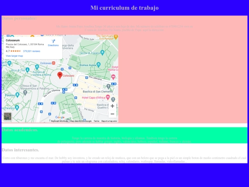Image resolution: width=249 pixels, height=187 pixels.
Task: Select The Sanctuary Eco Retreat restaurant marker
Action: 116,37
